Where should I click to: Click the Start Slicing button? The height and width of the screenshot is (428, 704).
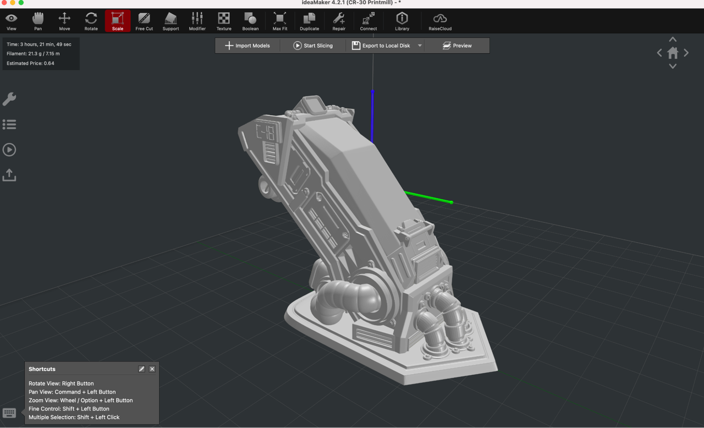point(313,46)
